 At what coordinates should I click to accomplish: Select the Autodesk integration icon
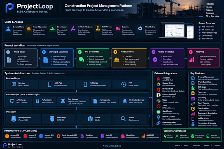[158, 79]
